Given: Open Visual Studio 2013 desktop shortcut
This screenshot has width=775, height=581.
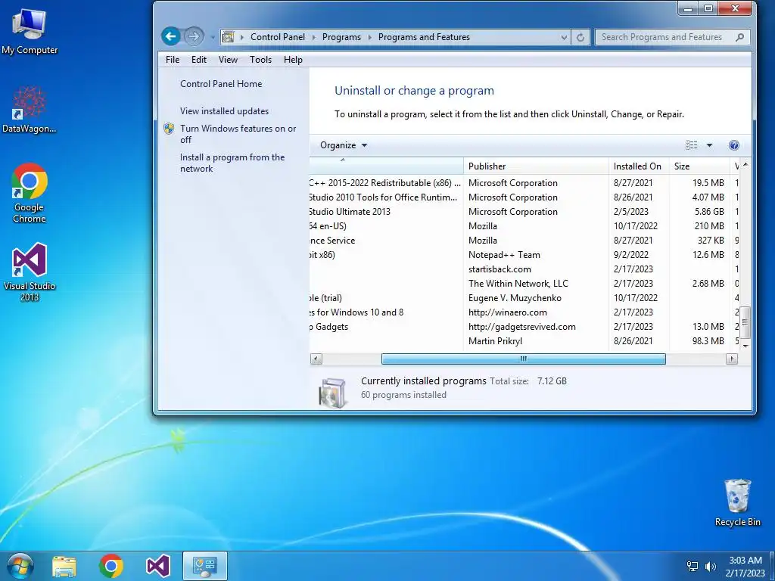Looking at the screenshot, I should 30,272.
